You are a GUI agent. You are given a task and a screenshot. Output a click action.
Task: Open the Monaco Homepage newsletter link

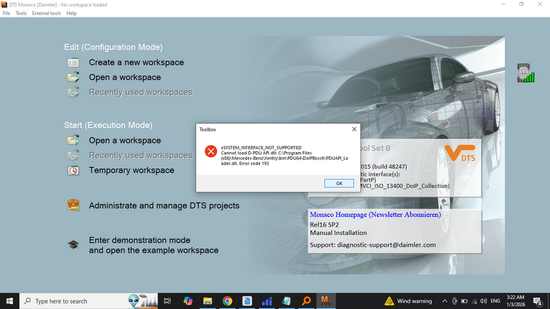tap(376, 215)
